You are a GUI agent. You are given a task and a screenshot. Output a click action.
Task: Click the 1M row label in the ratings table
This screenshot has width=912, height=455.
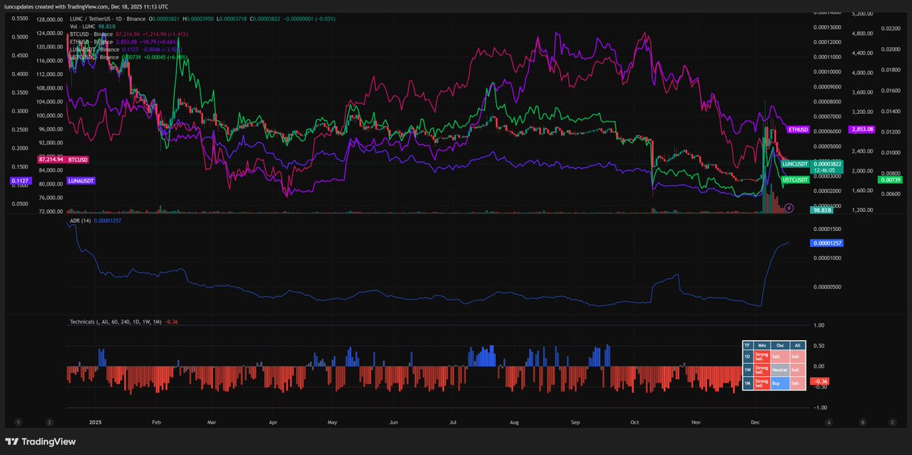point(748,384)
